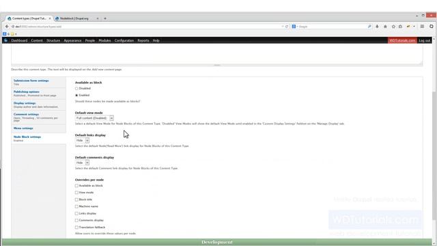Select the Enabled radio for Available as block
The width and height of the screenshot is (437, 246).
tap(76, 96)
